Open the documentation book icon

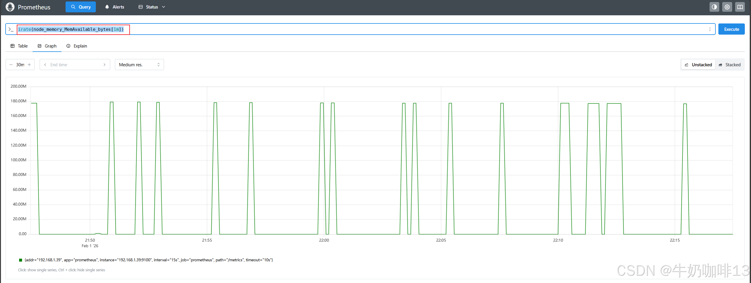coord(740,7)
